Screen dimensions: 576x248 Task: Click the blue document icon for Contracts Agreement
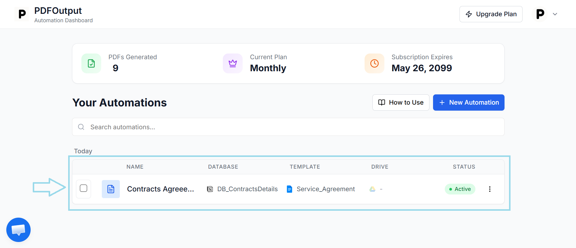111,189
